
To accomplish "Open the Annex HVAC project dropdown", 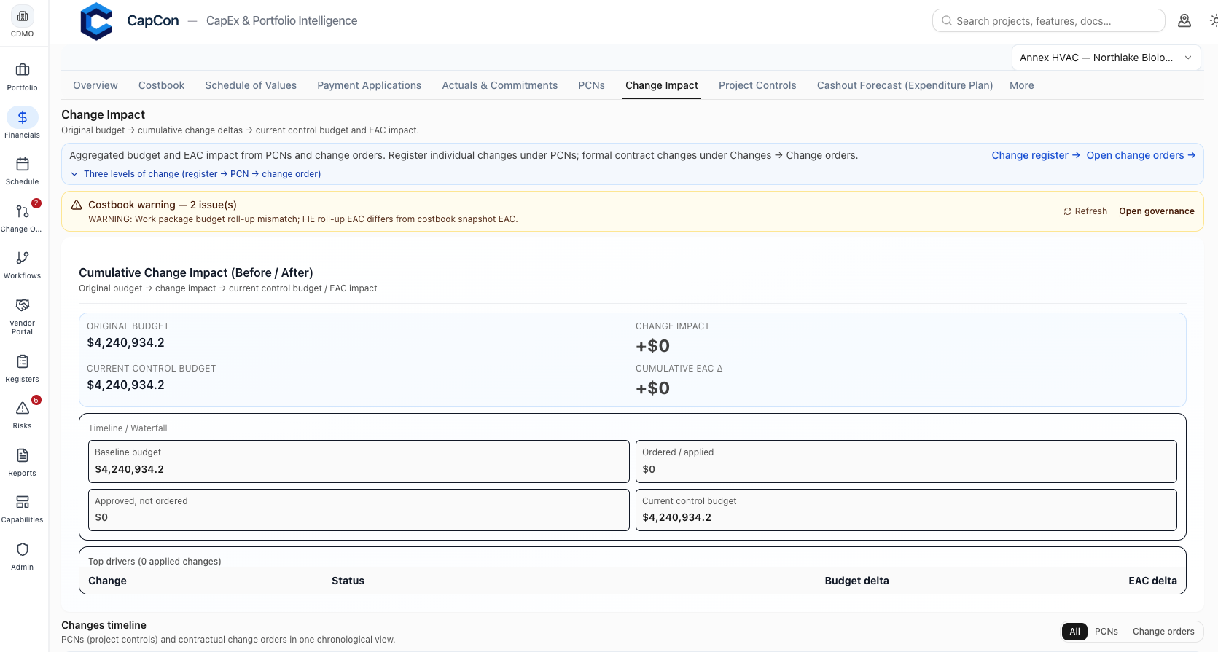I will pos(1106,58).
